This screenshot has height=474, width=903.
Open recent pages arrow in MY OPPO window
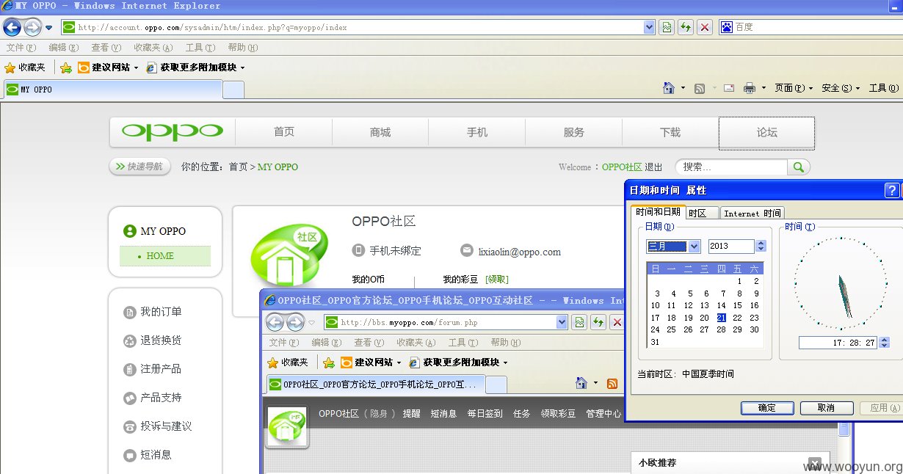click(x=49, y=27)
